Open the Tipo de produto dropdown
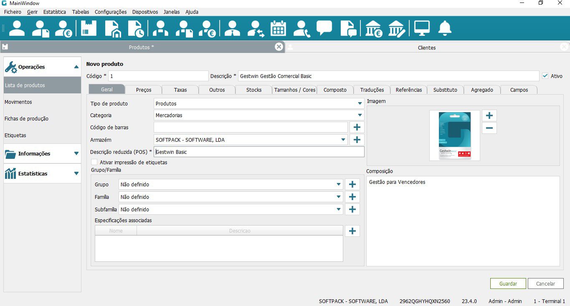The image size is (570, 306). click(x=259, y=103)
